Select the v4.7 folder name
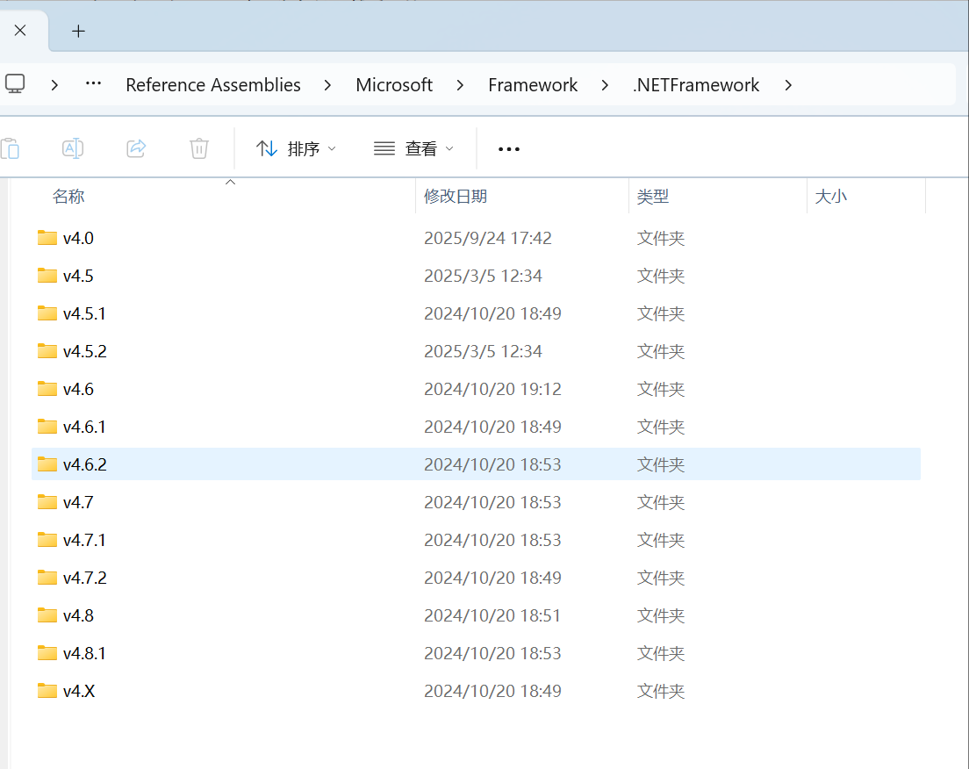Image resolution: width=969 pixels, height=769 pixels. 78,502
